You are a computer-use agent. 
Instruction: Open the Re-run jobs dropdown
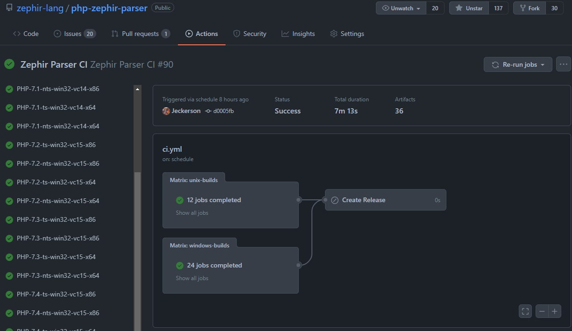(x=518, y=64)
